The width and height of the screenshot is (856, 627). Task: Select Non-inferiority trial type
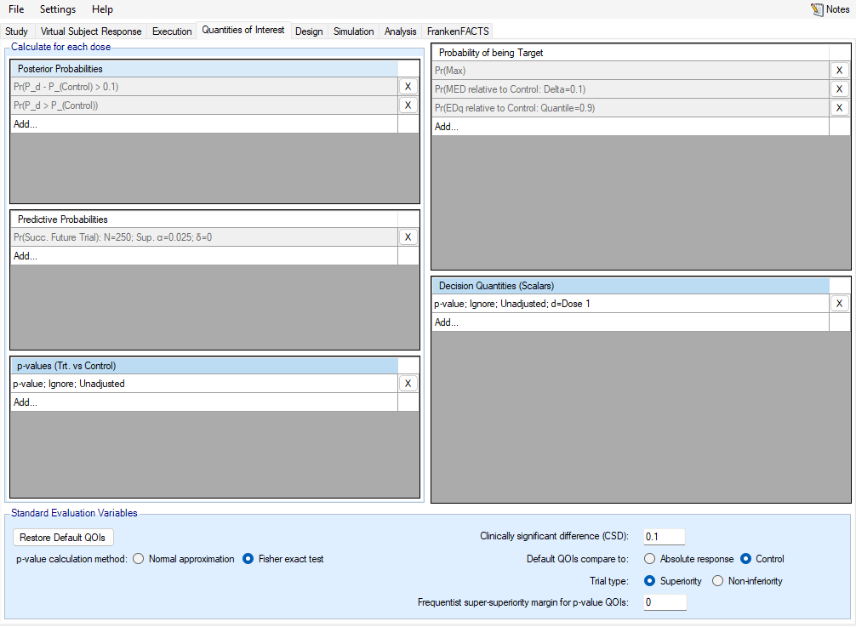pyautogui.click(x=717, y=581)
